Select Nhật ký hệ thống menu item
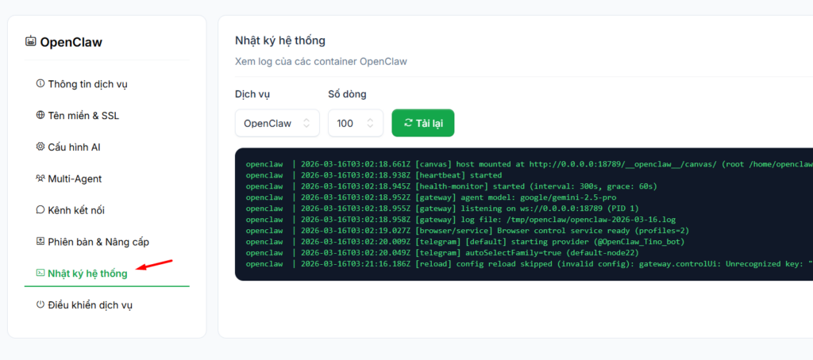The width and height of the screenshot is (813, 360). (x=107, y=274)
